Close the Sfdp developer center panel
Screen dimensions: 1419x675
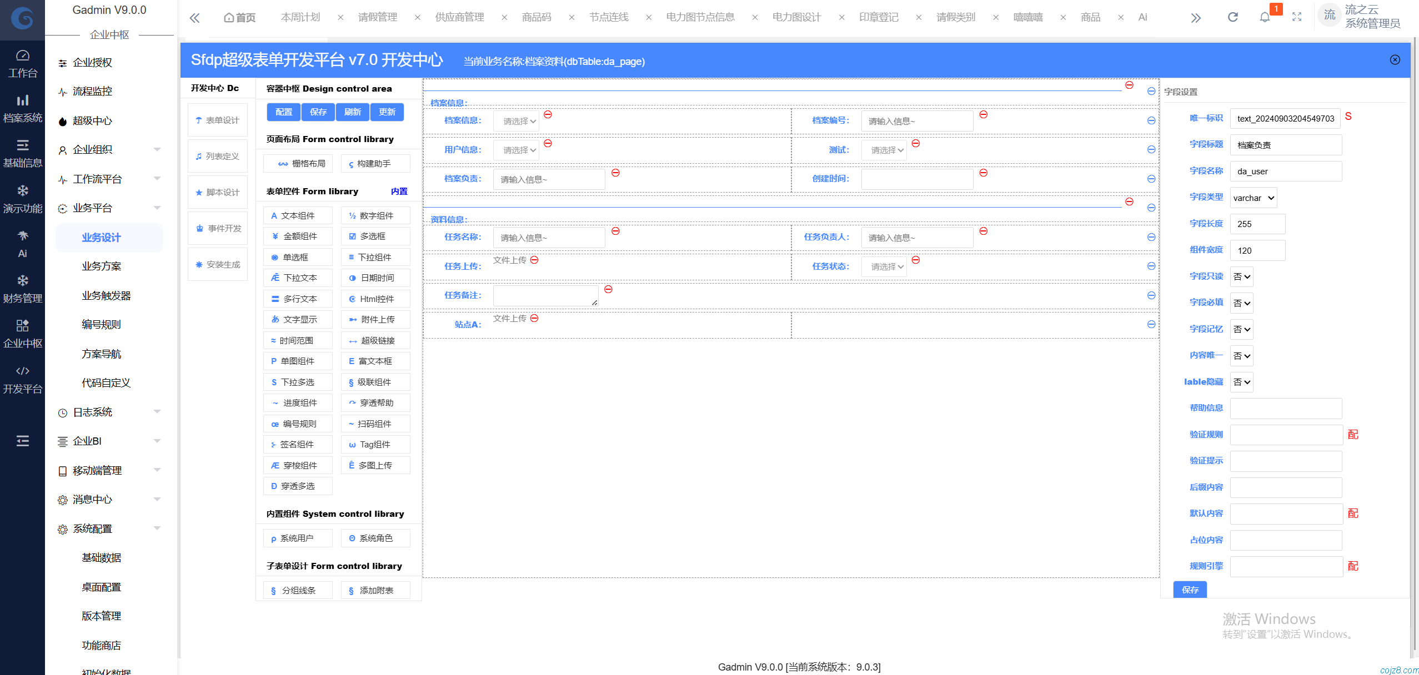pyautogui.click(x=1395, y=60)
